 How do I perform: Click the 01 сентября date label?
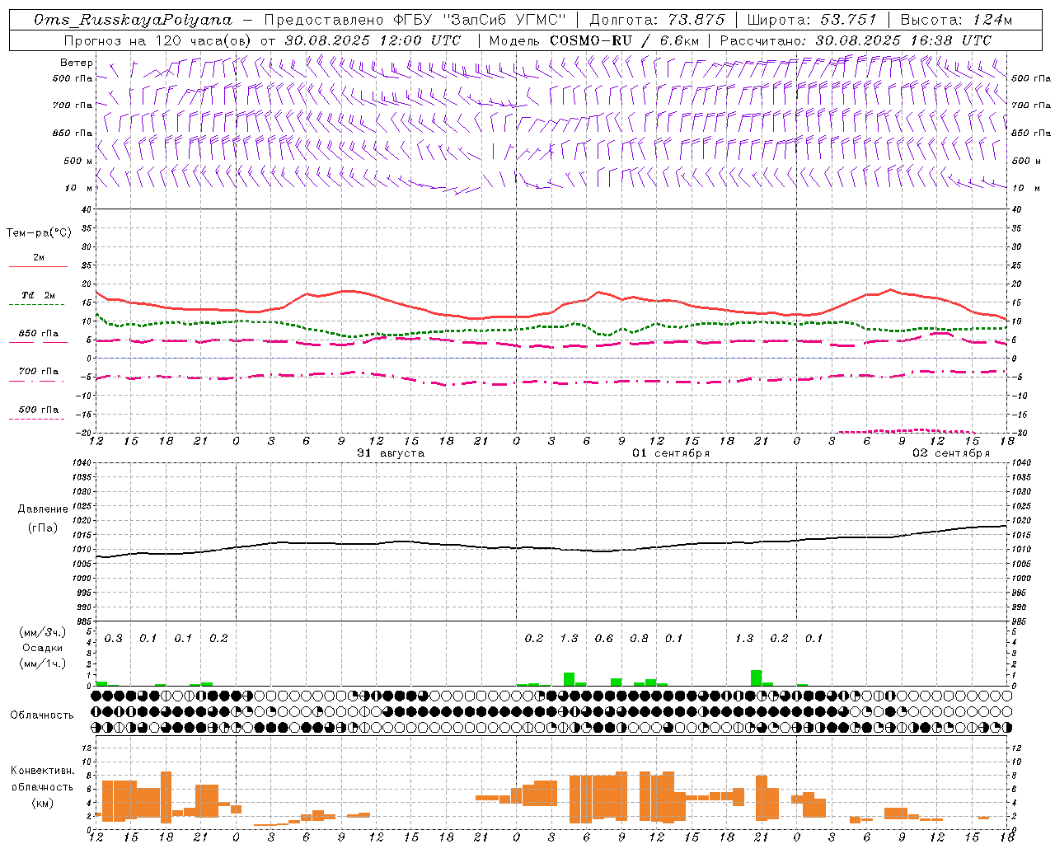(671, 453)
